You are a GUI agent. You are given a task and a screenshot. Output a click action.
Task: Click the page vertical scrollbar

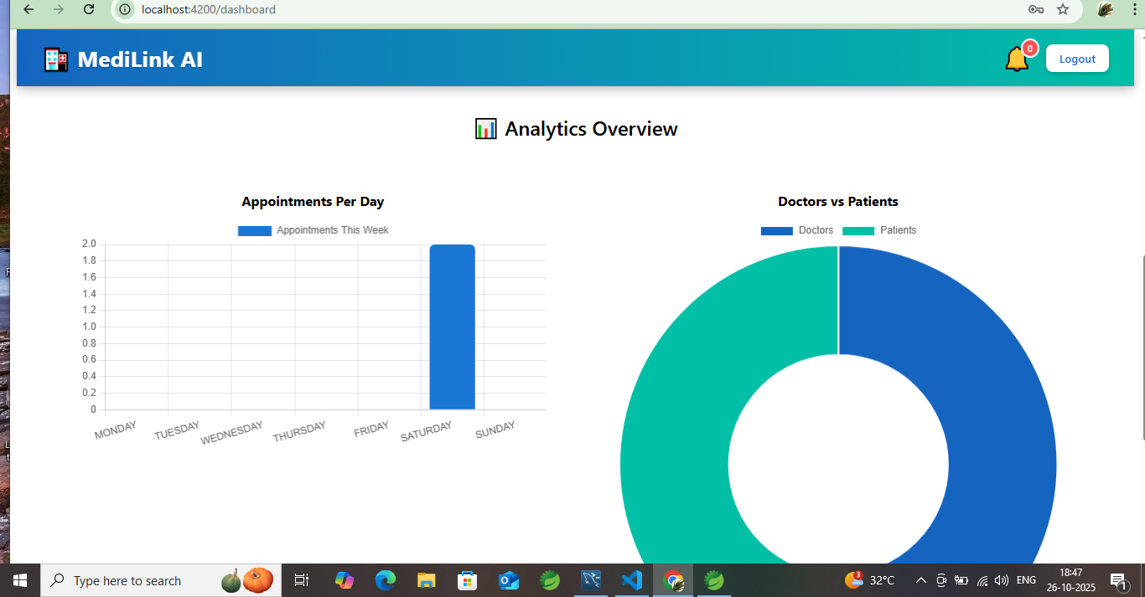[1142, 347]
